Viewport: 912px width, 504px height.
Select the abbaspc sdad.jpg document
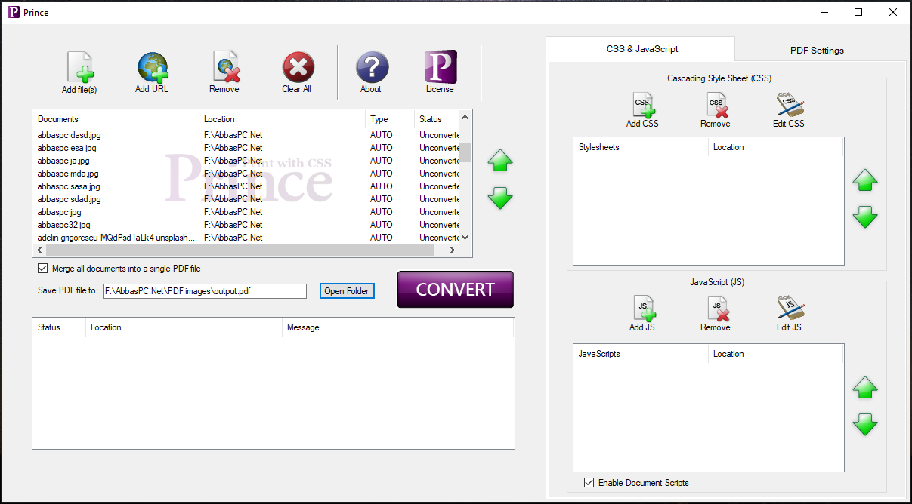pos(246,199)
